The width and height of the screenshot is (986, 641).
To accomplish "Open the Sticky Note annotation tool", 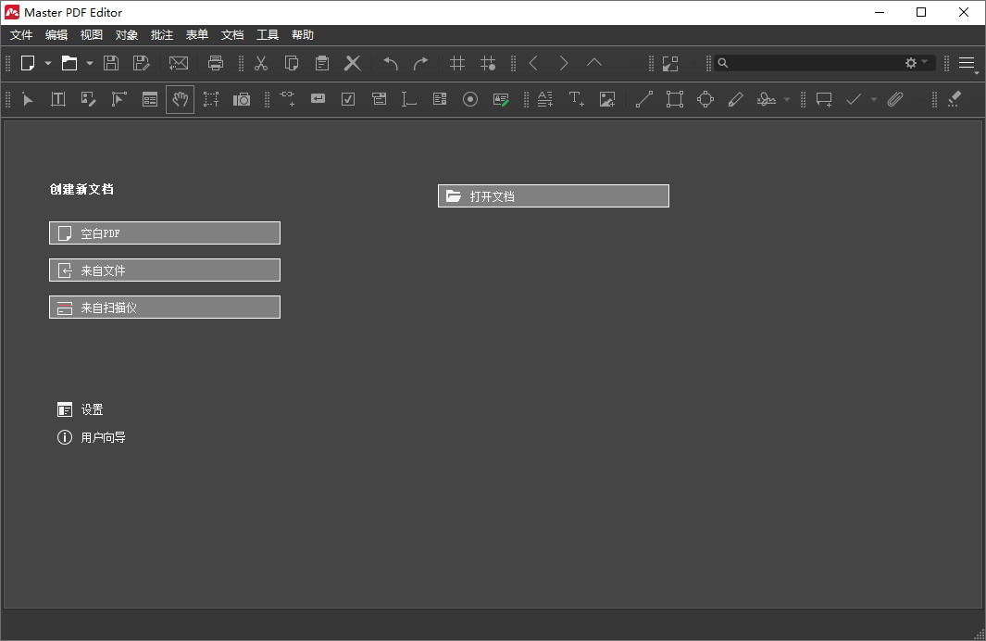I will click(x=823, y=99).
